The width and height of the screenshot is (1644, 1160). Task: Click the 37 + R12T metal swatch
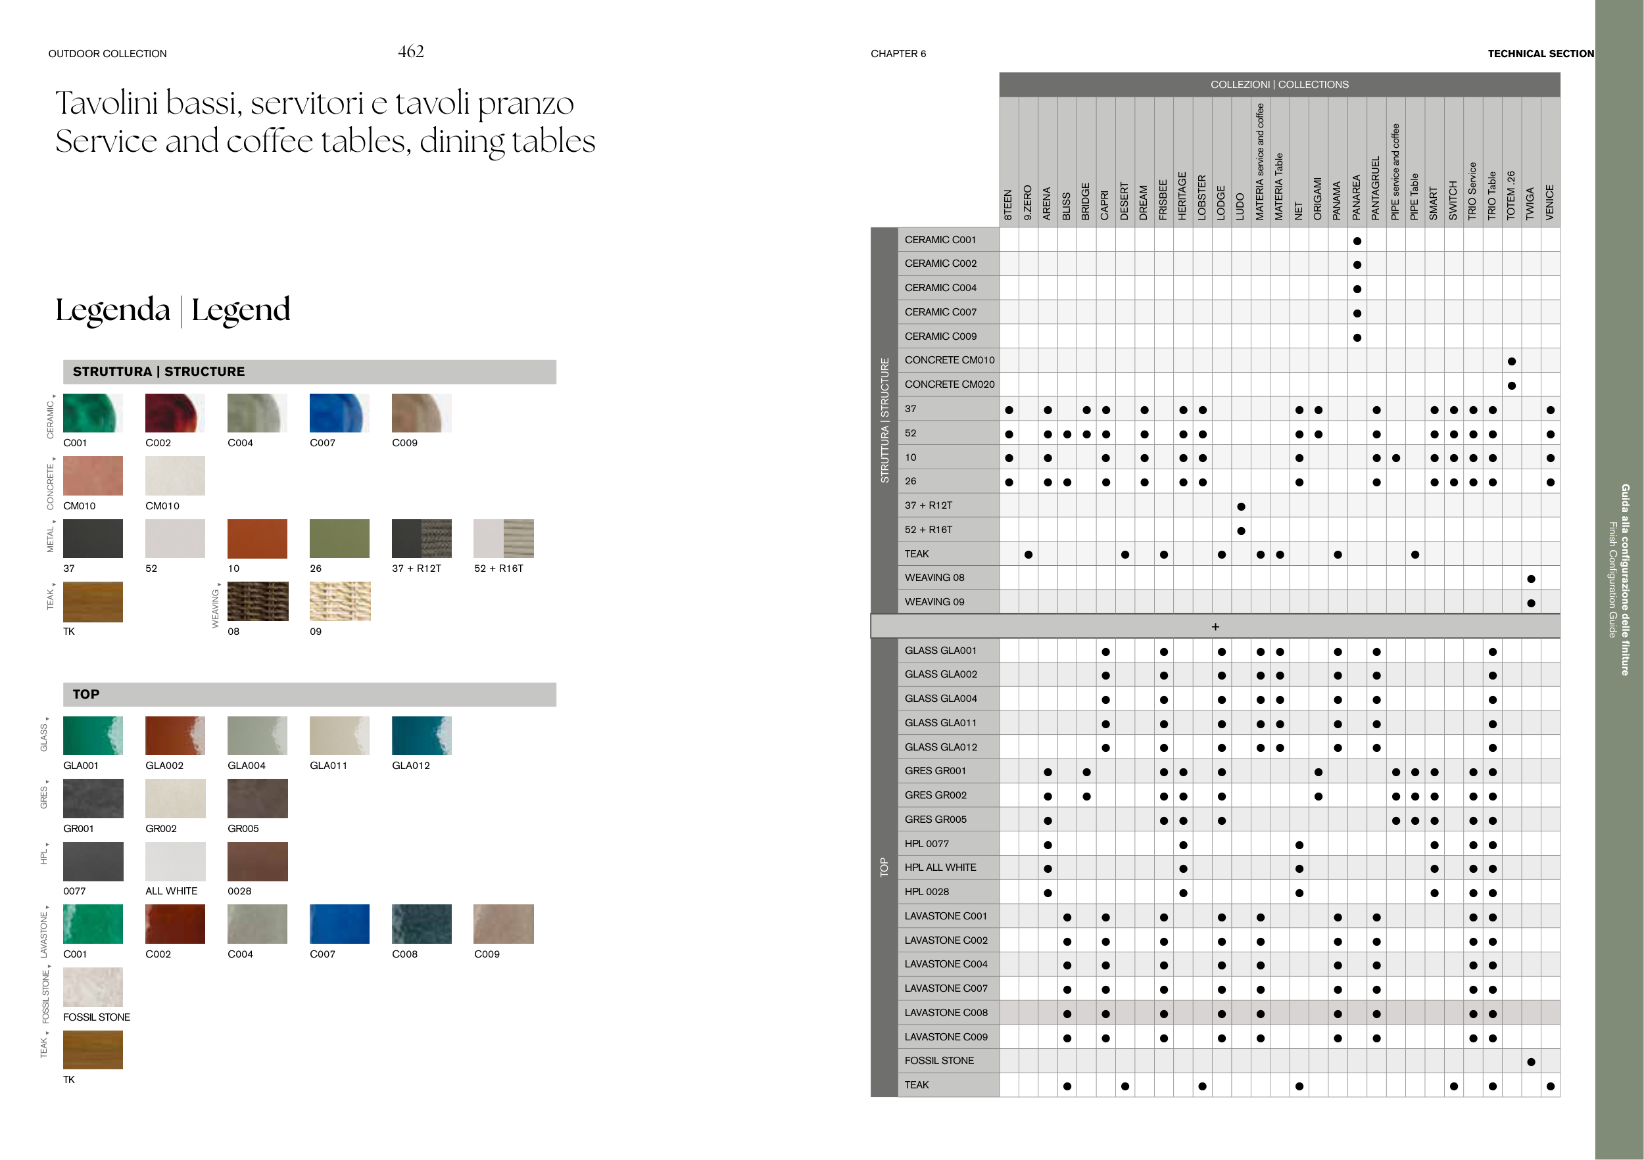pyautogui.click(x=421, y=538)
